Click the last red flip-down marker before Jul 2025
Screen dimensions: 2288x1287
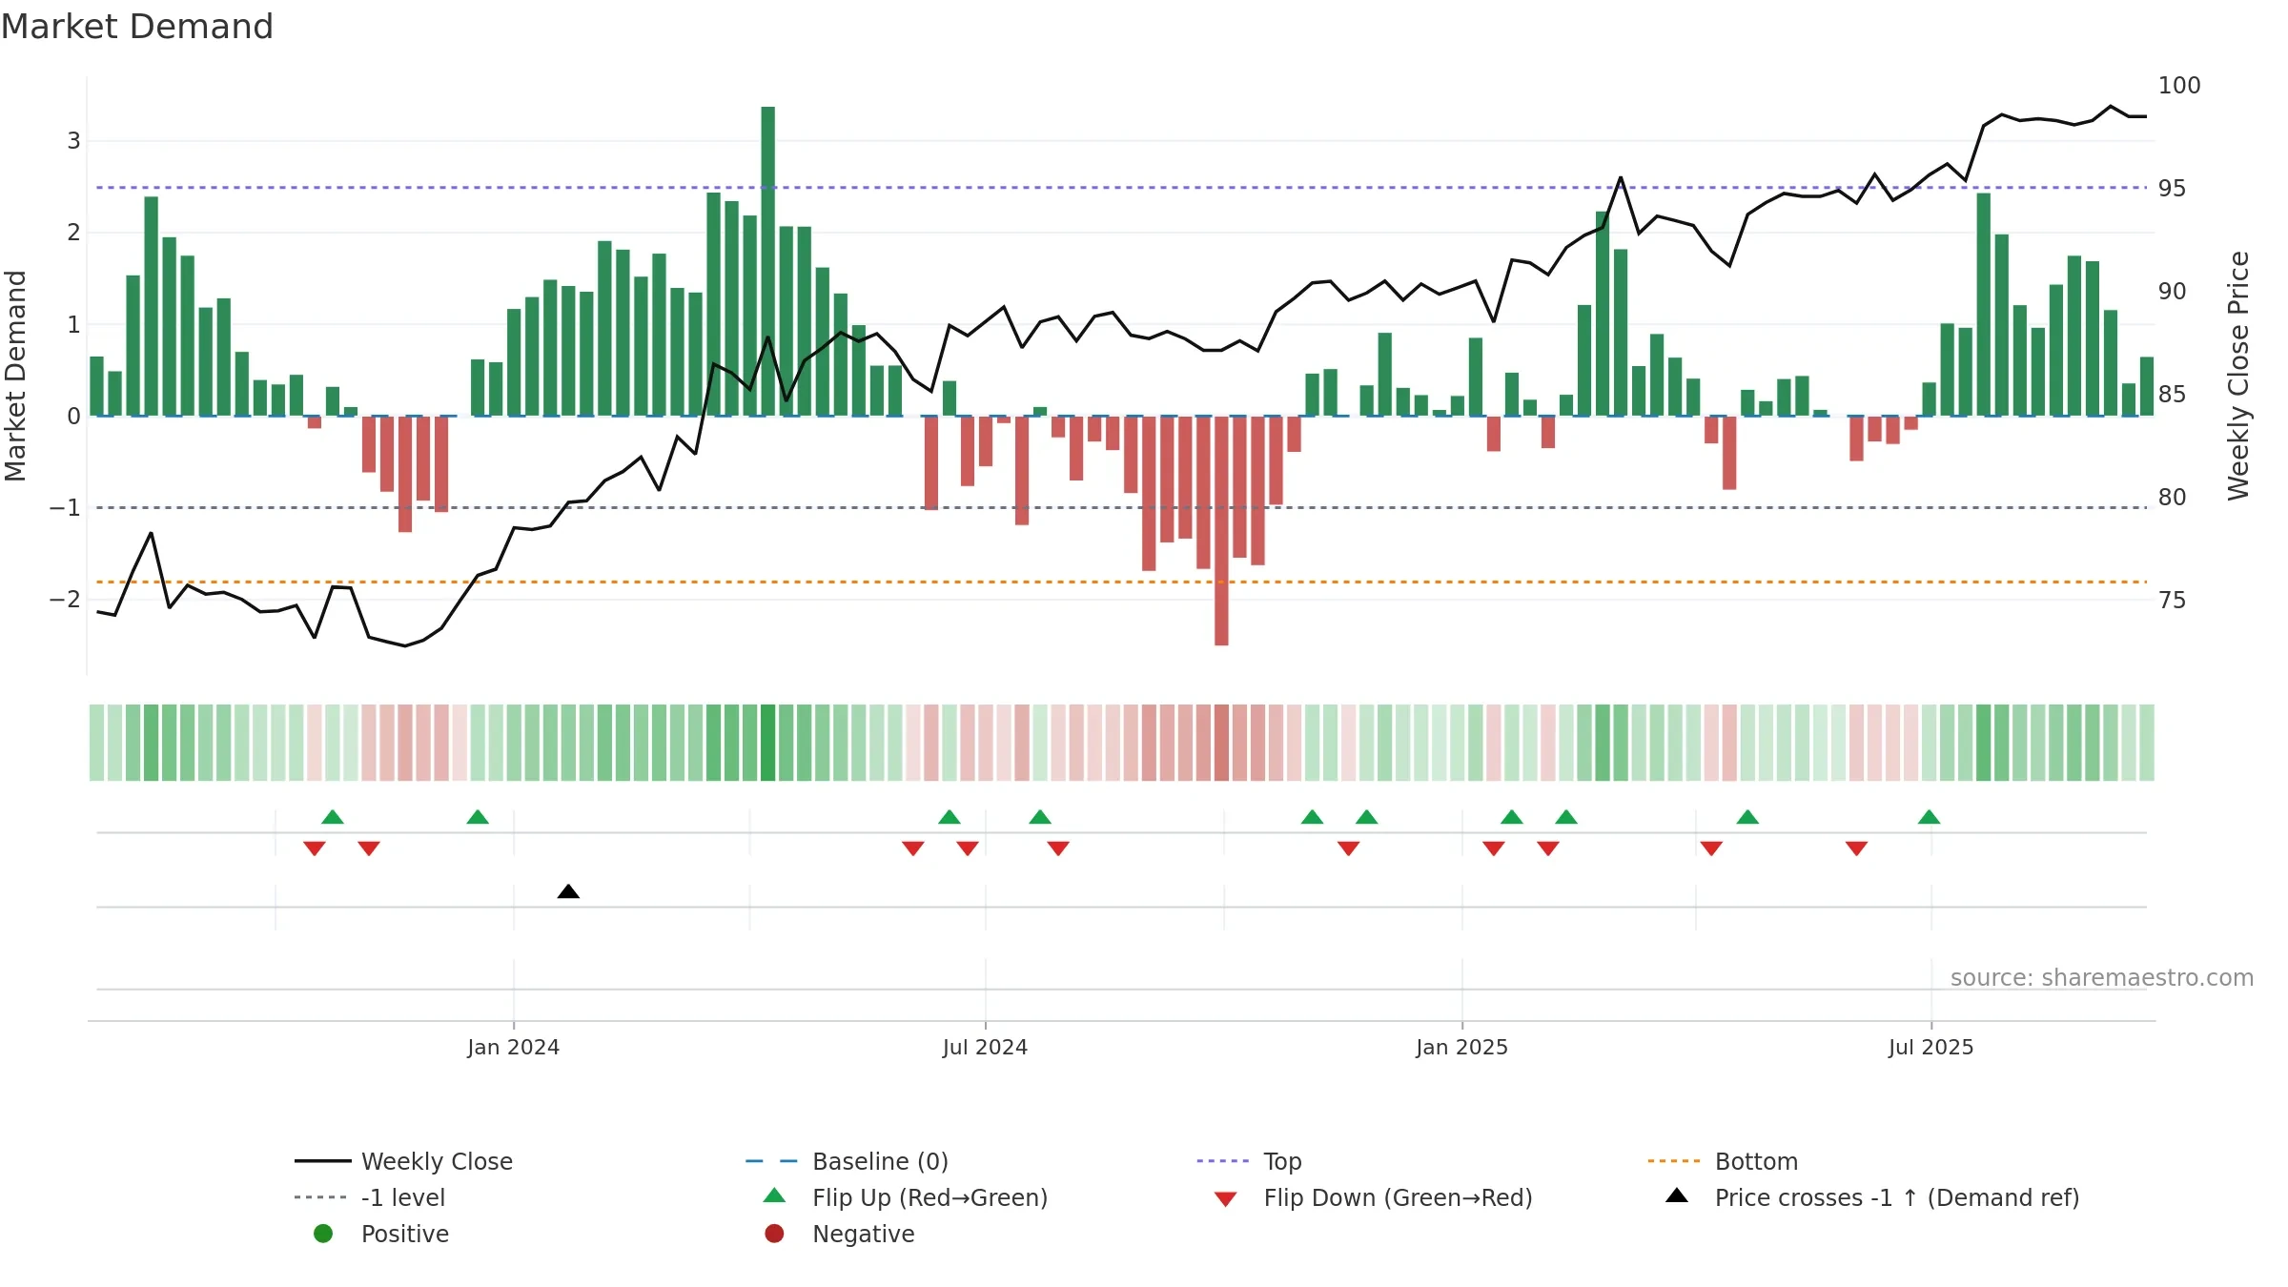(1856, 848)
